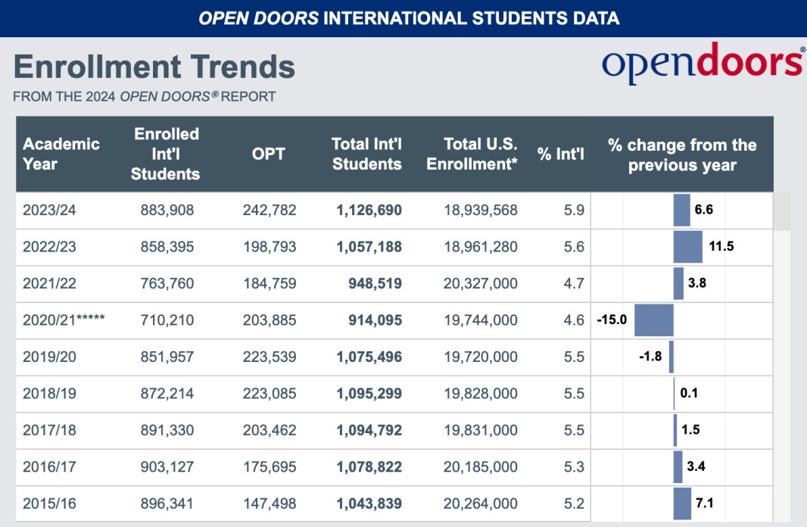Select the OPT value 223,539
The height and width of the screenshot is (527, 807).
click(270, 357)
